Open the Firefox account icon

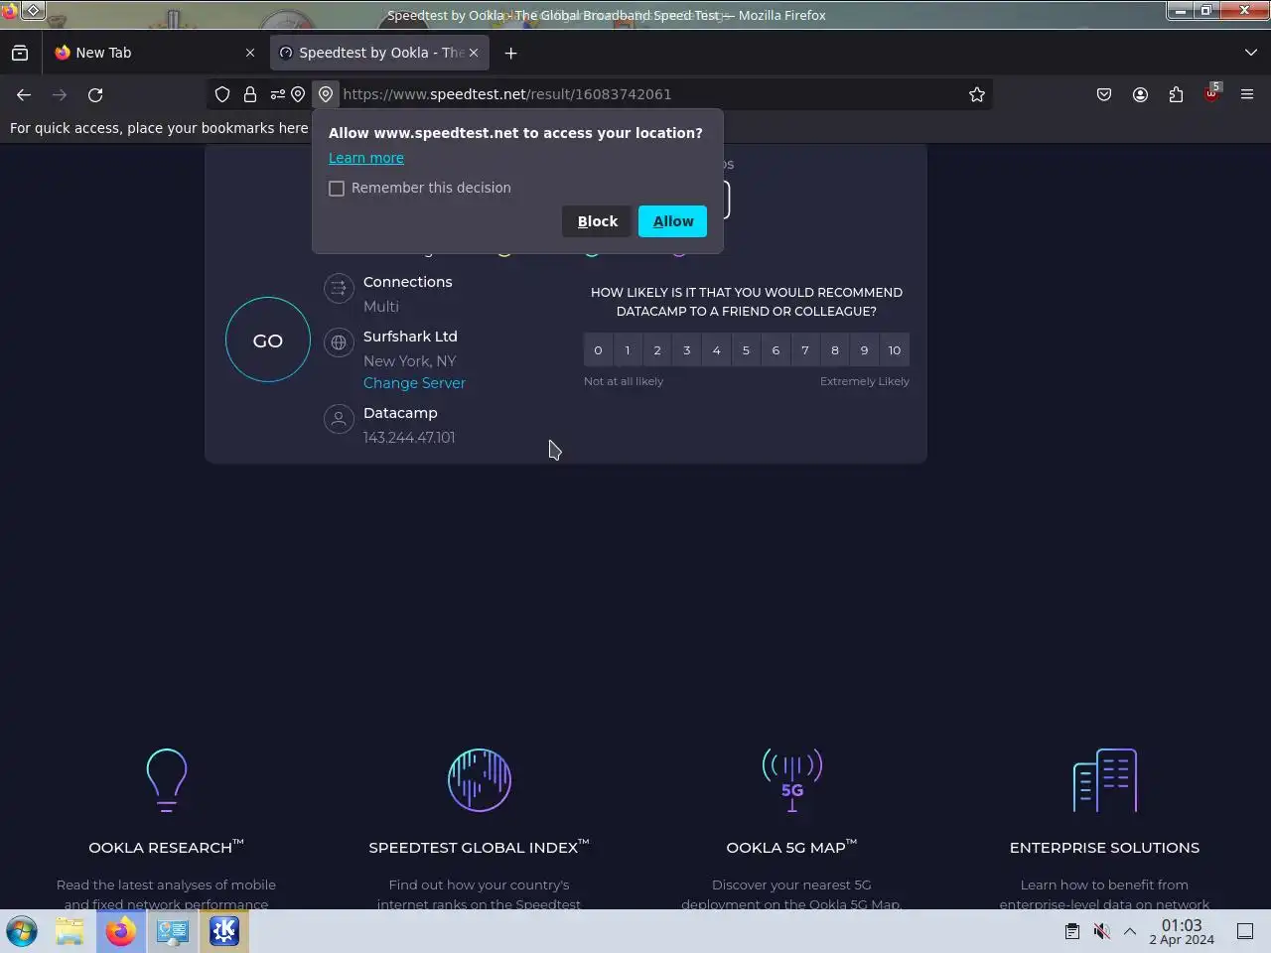[x=1140, y=94]
